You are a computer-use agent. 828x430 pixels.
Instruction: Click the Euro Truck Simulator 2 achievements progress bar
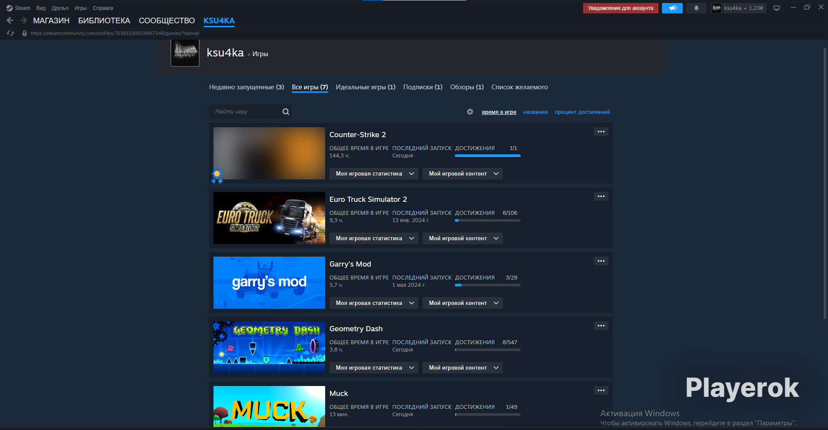488,220
